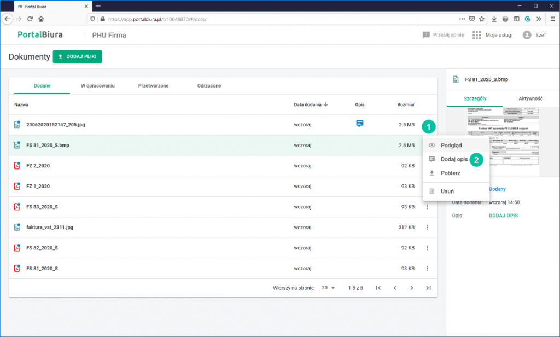
Task: Click Prześlij opinię feedback link
Action: point(444,35)
